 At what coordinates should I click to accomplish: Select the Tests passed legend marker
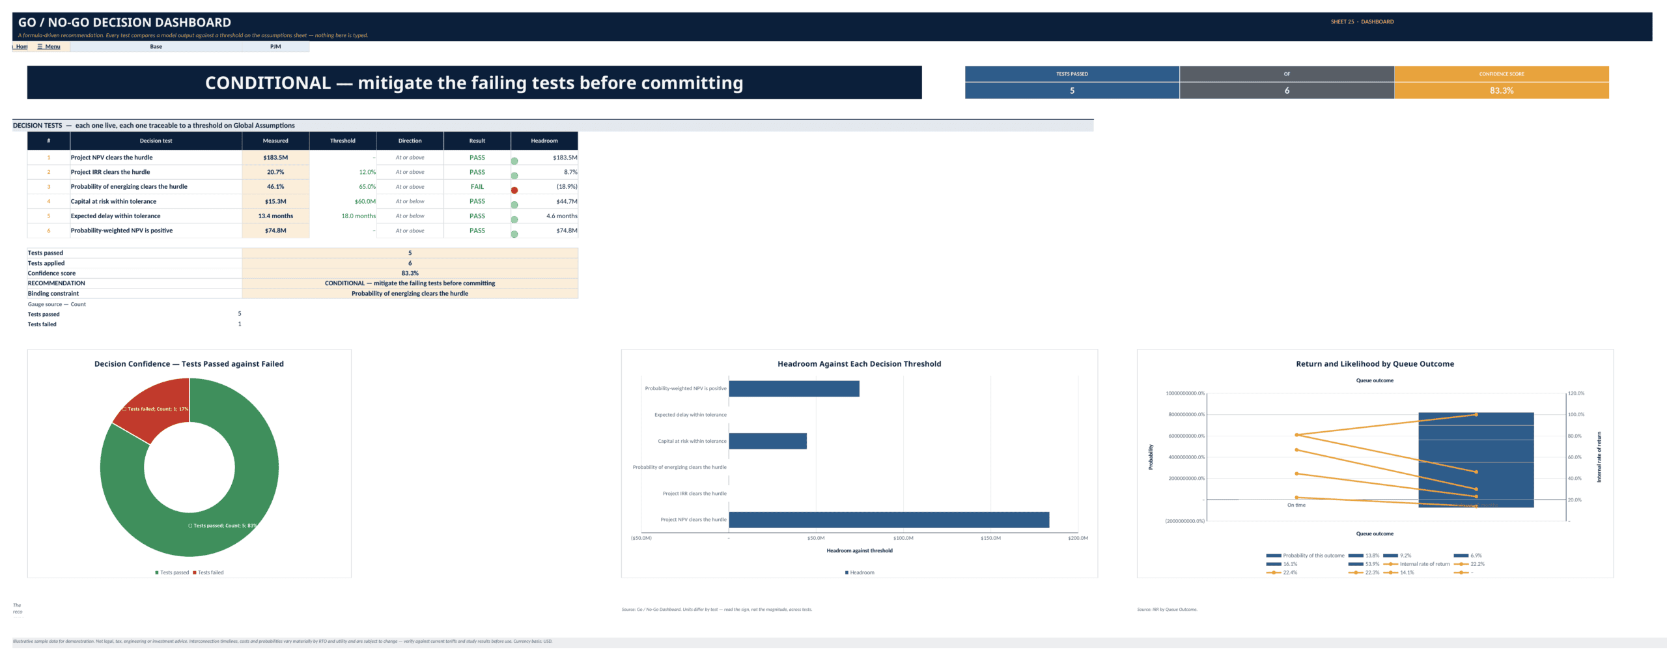(x=157, y=573)
